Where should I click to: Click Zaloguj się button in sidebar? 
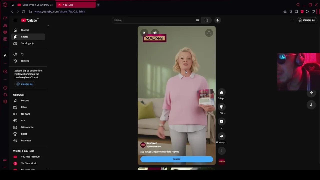25,84
